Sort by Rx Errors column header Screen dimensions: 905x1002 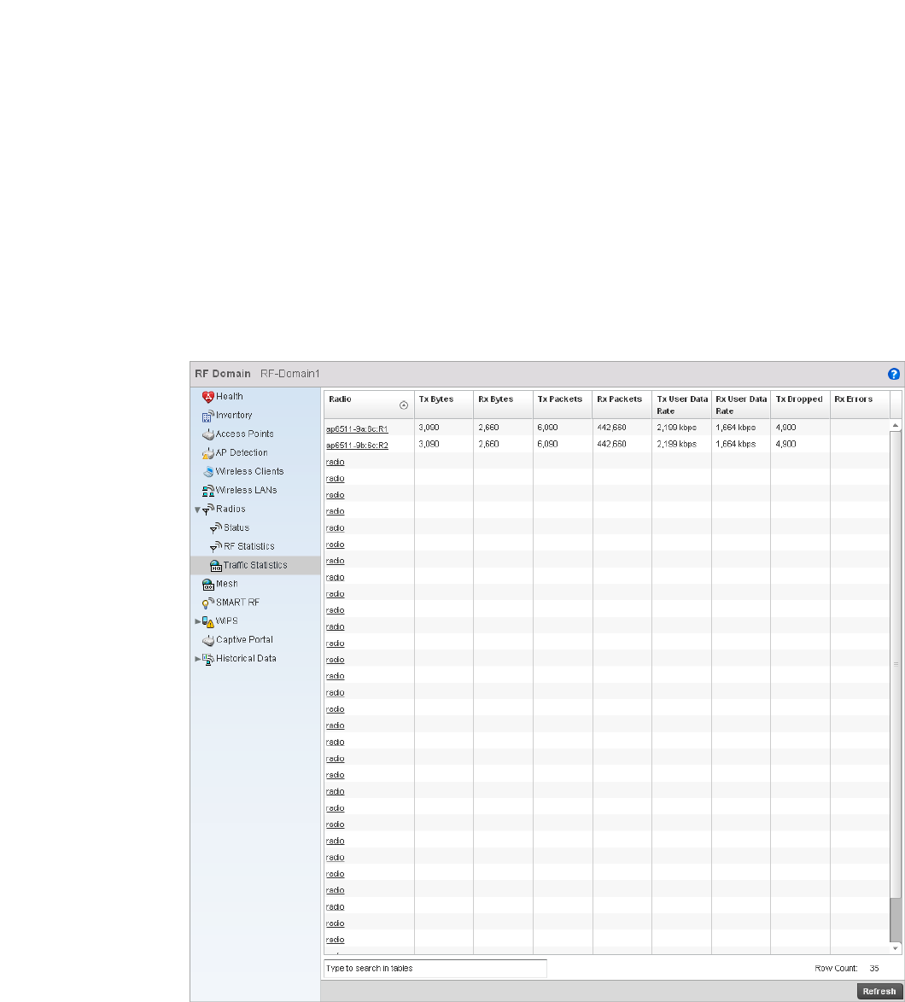(860, 405)
